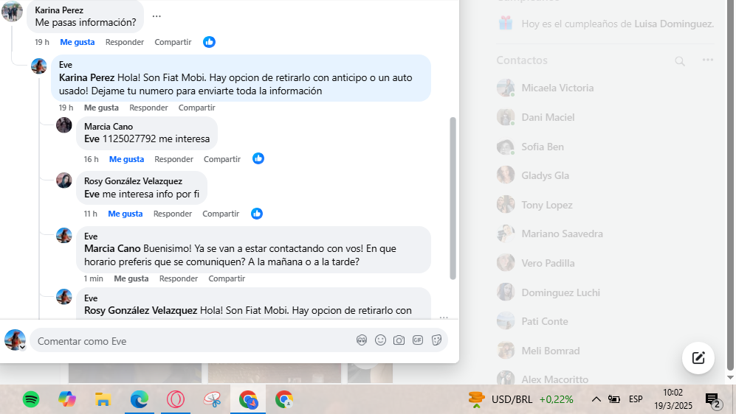Click the new message compose icon
Viewport: 736px width, 414px height.
pos(698,358)
